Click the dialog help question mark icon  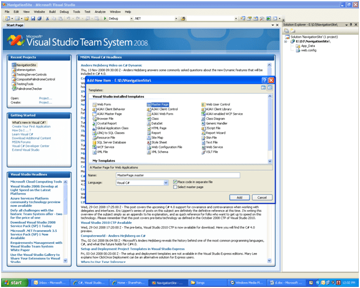(264, 80)
